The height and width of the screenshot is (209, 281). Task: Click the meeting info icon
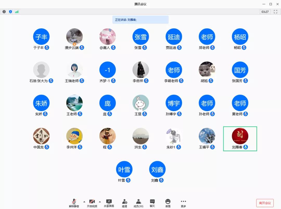point(4,12)
